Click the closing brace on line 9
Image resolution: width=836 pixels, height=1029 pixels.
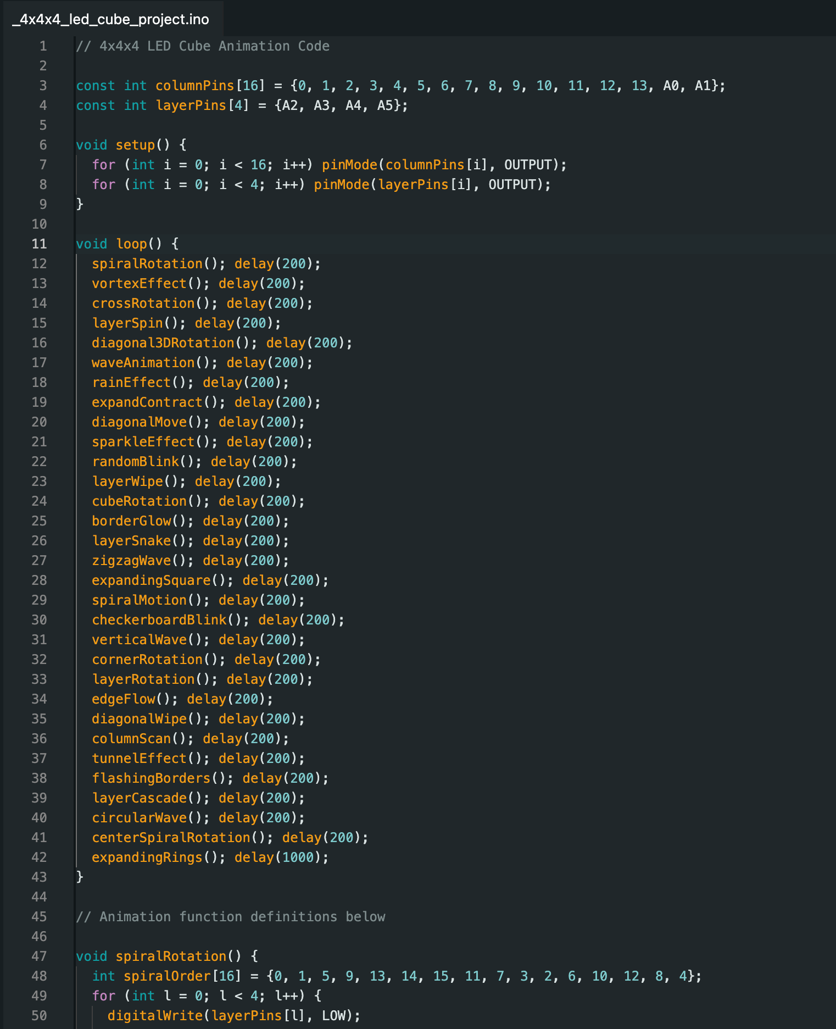[x=80, y=204]
